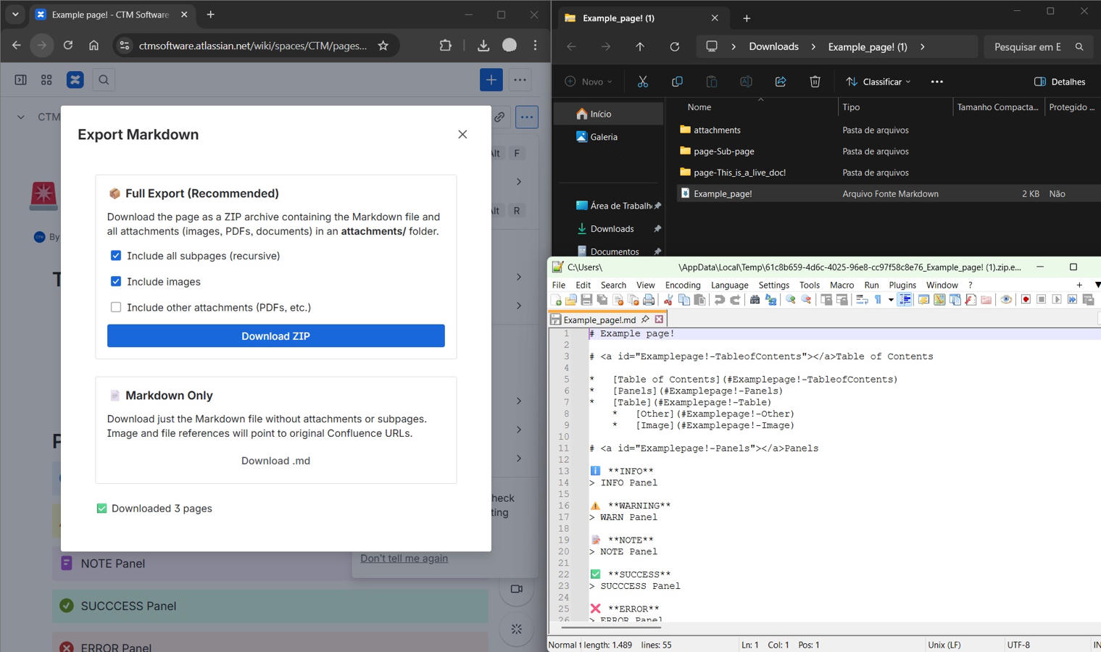Click the Monitoring eye icon in Notepad++
The width and height of the screenshot is (1101, 652).
pos(1006,300)
